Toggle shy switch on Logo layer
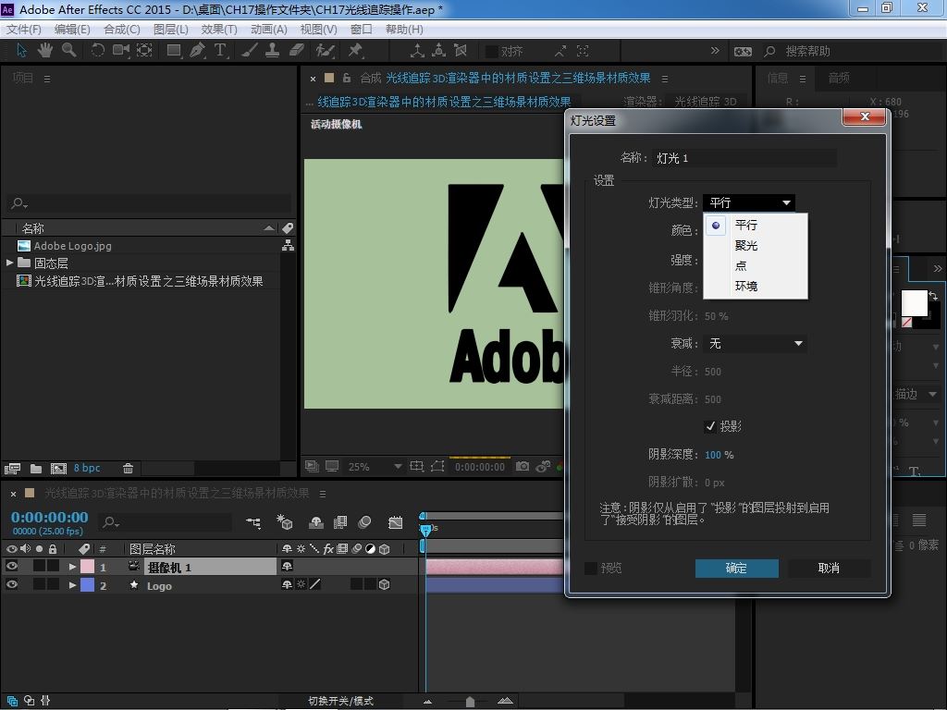This screenshot has width=947, height=710. coord(287,584)
